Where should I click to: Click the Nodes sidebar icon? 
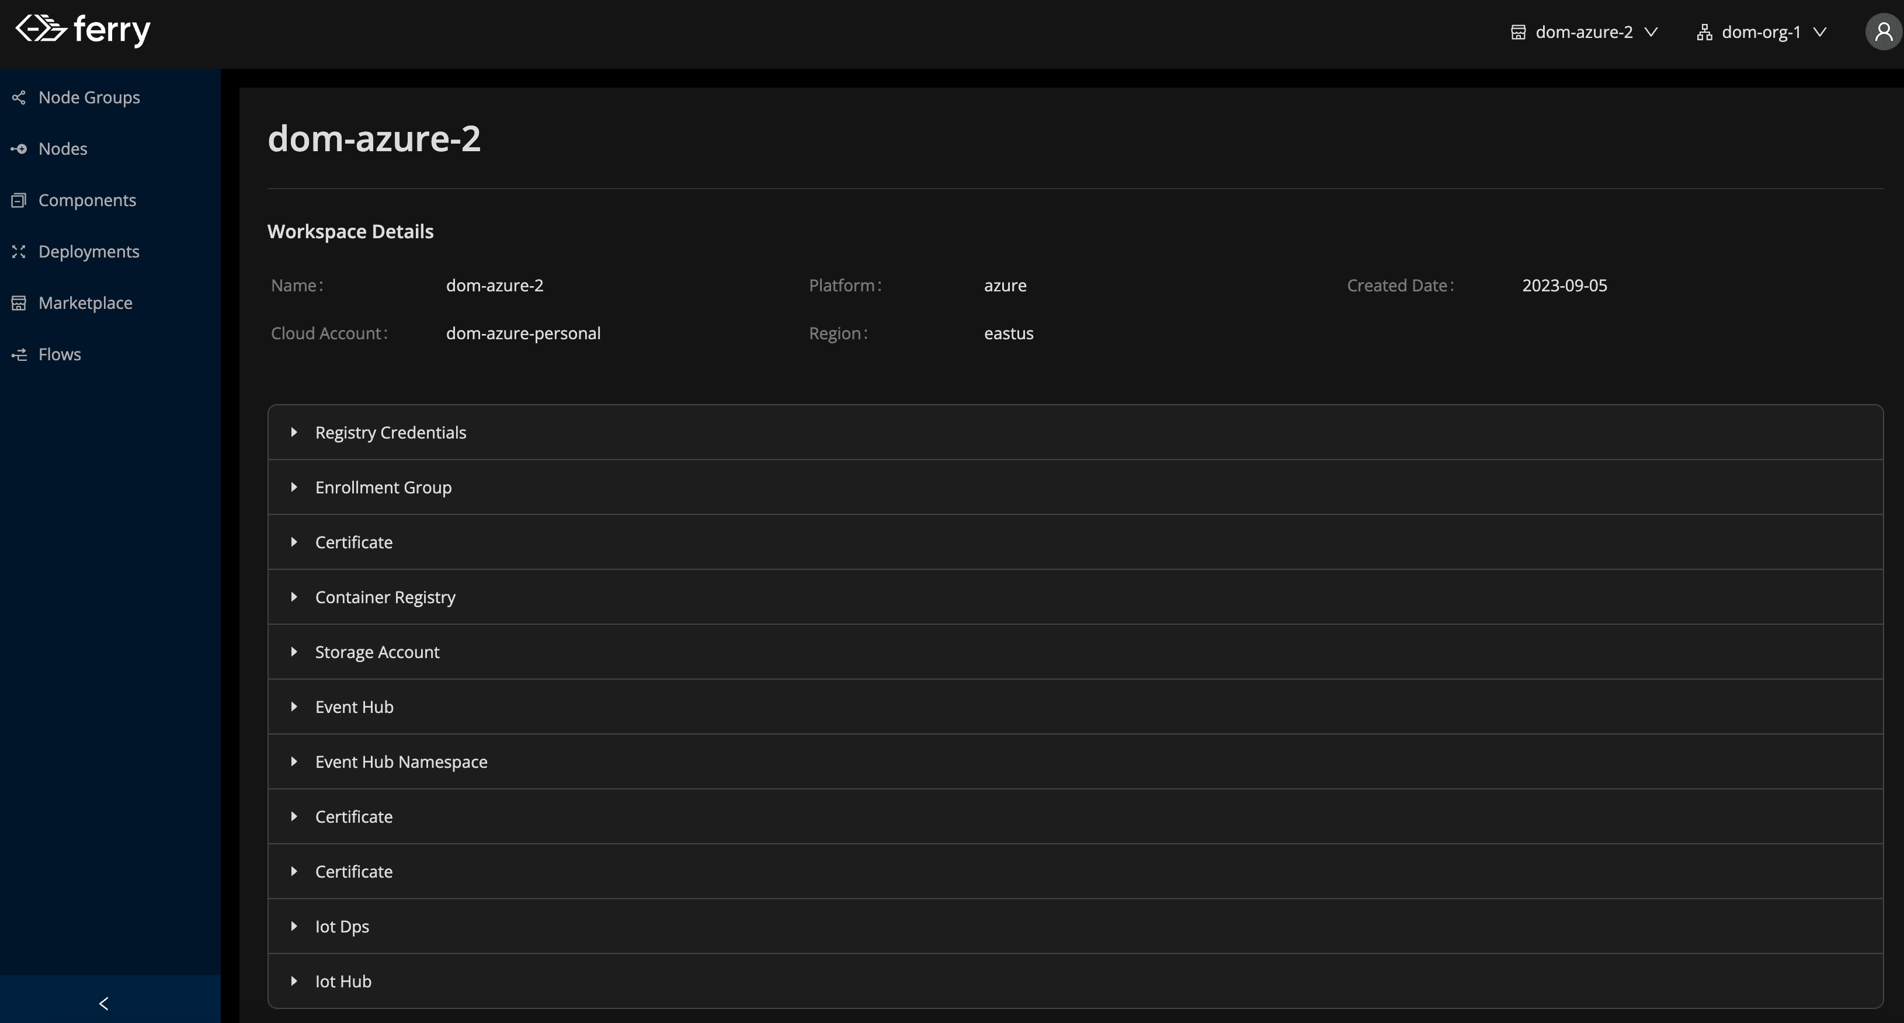[x=19, y=148]
